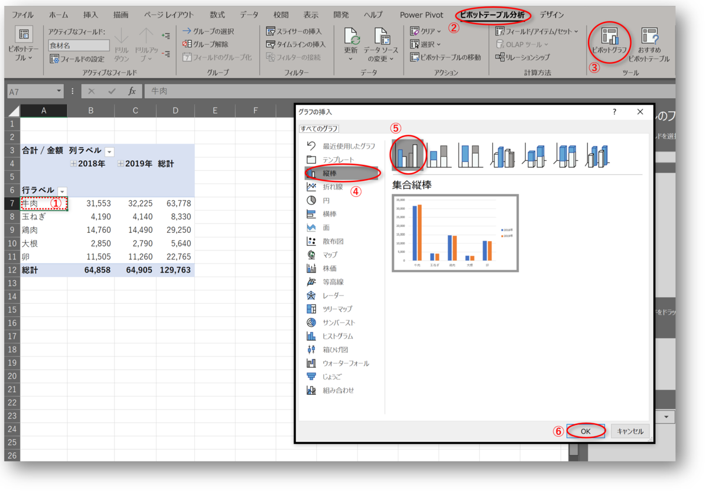Select clustered column chart subtype
Screen dimensions: 709x500
pyautogui.click(x=408, y=154)
